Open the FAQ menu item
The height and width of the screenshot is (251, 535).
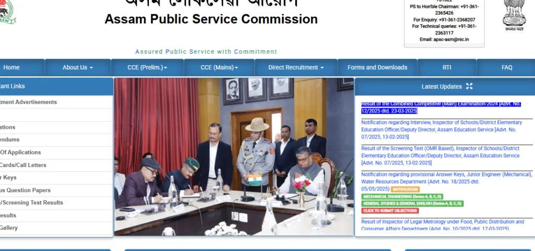(x=507, y=67)
